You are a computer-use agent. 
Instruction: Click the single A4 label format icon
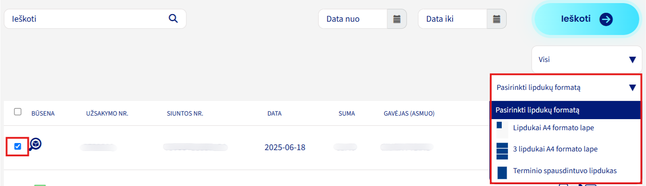click(502, 129)
